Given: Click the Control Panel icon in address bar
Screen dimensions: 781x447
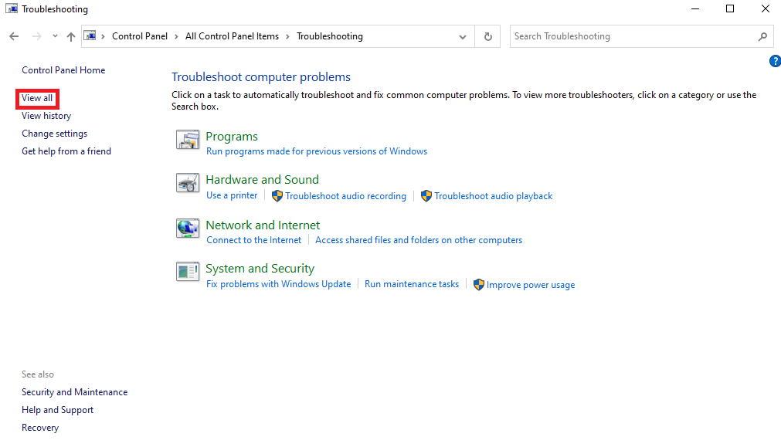Looking at the screenshot, I should click(x=90, y=36).
